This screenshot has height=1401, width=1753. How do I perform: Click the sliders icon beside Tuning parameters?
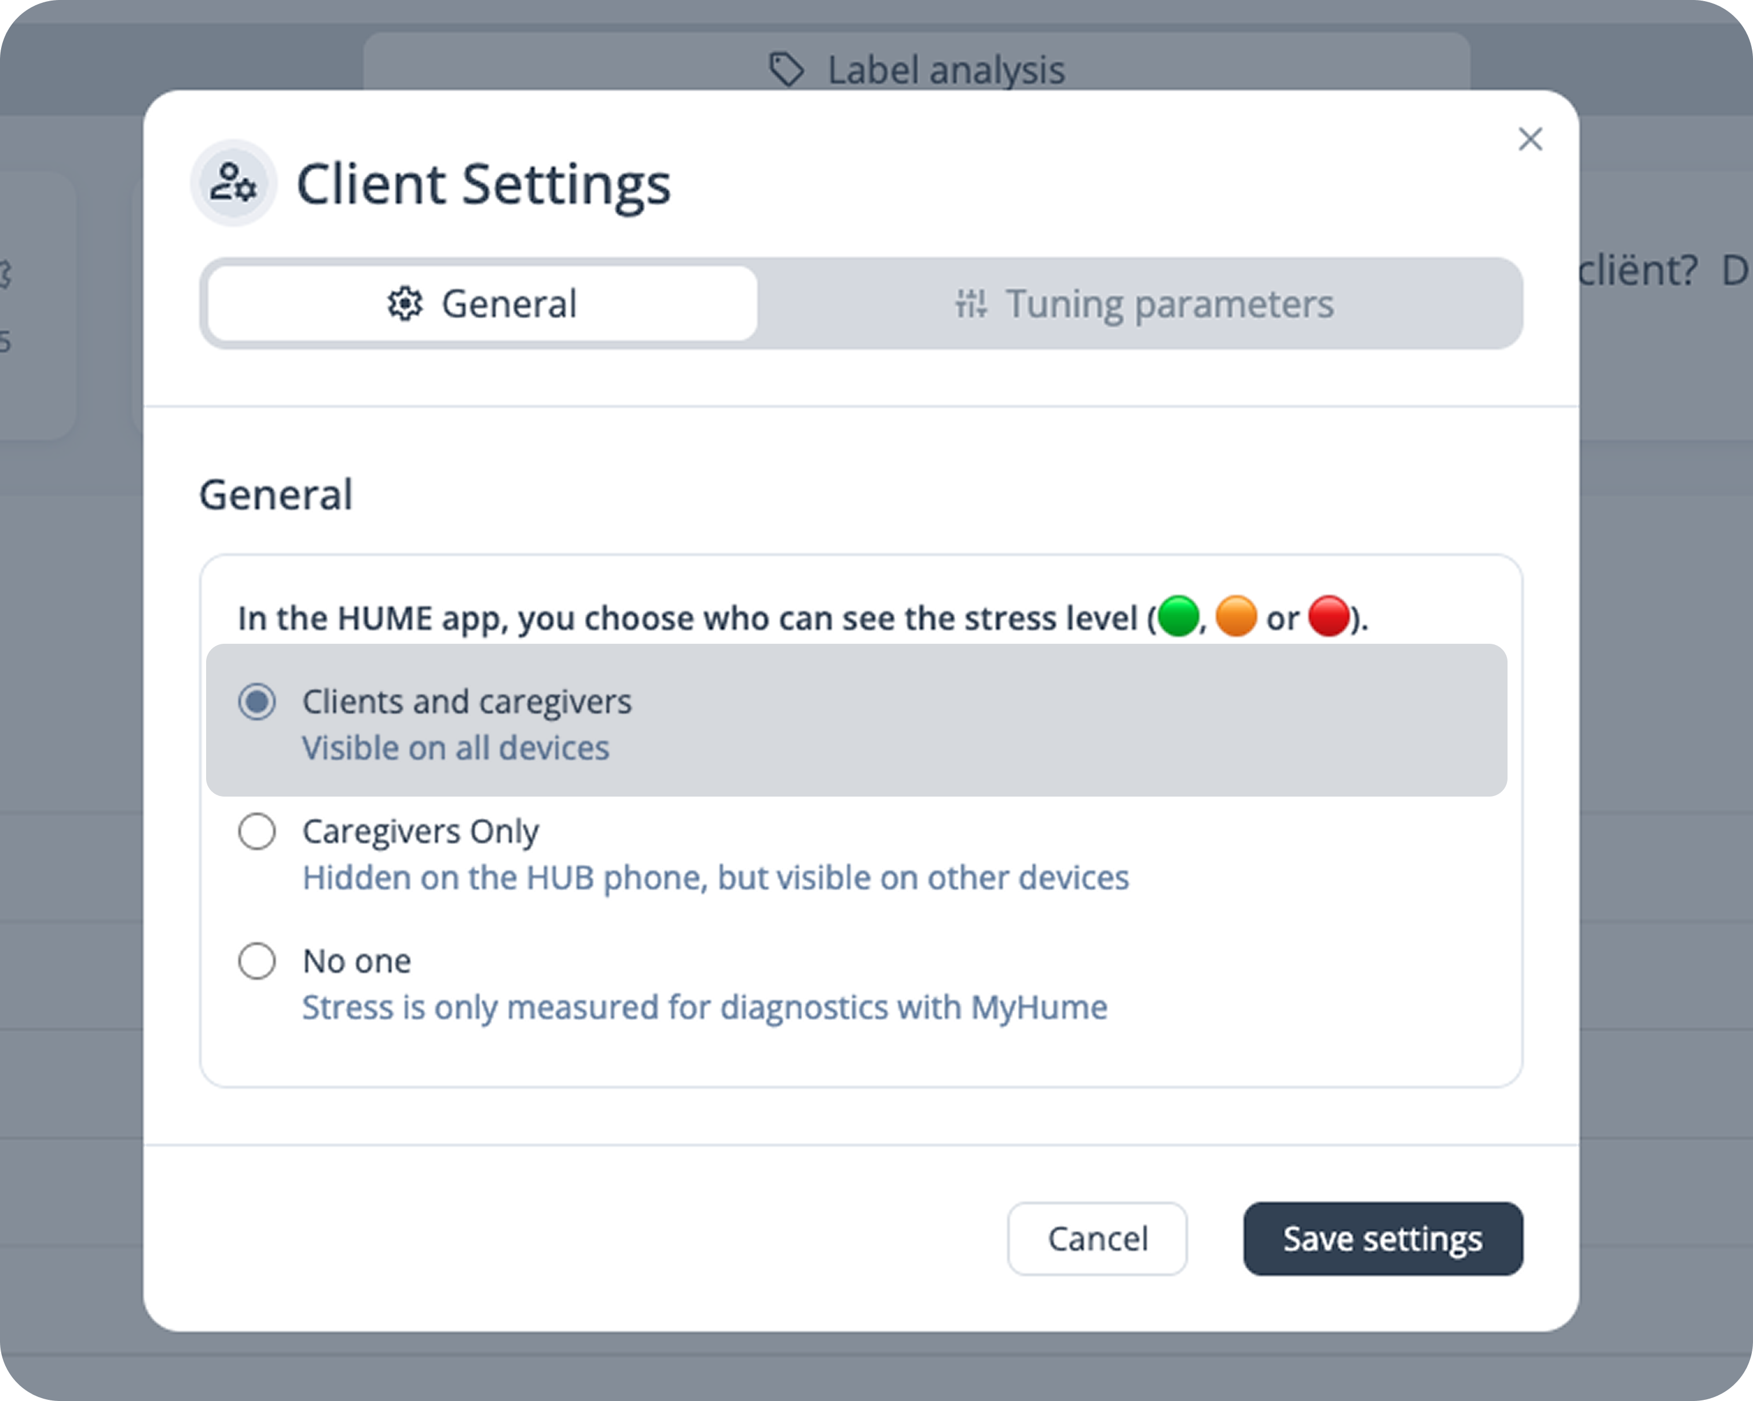click(x=971, y=304)
